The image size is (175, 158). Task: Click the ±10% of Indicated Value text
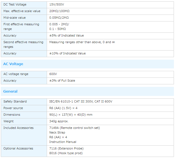[x=67, y=54]
